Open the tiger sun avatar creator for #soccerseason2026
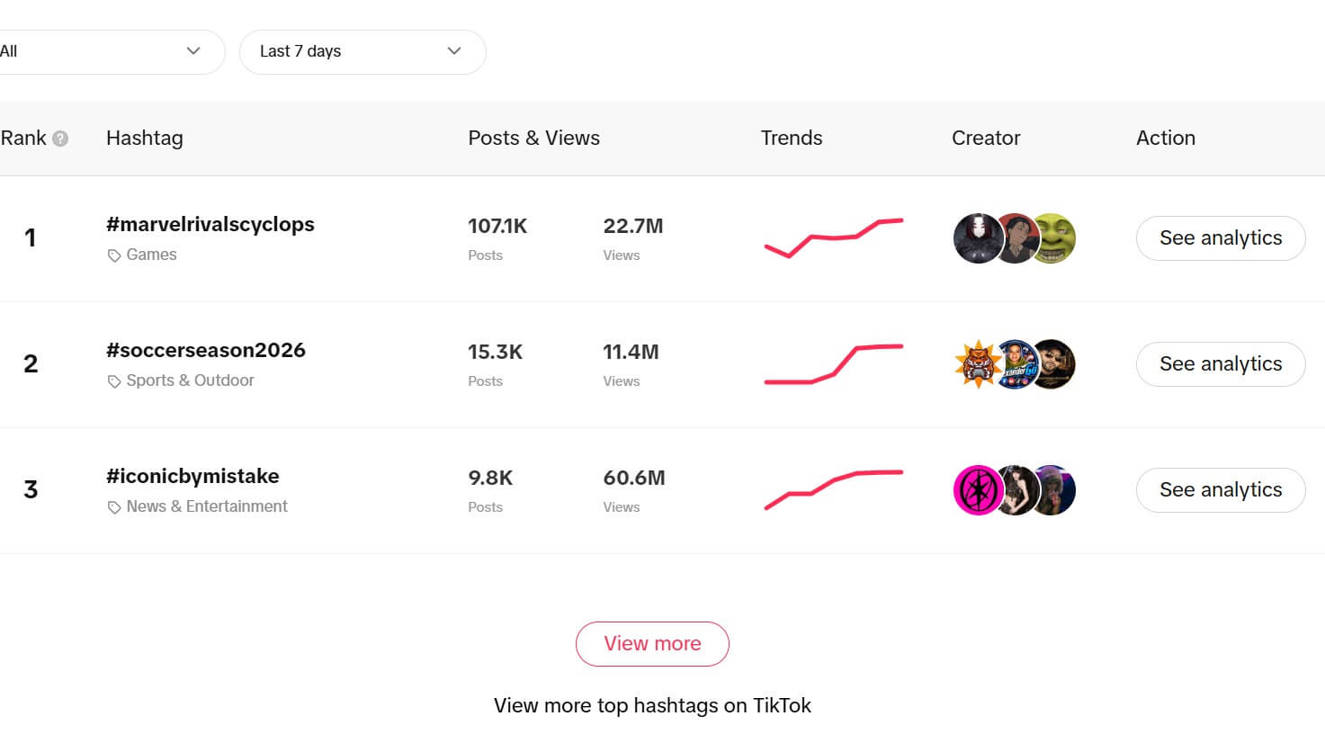 click(976, 364)
